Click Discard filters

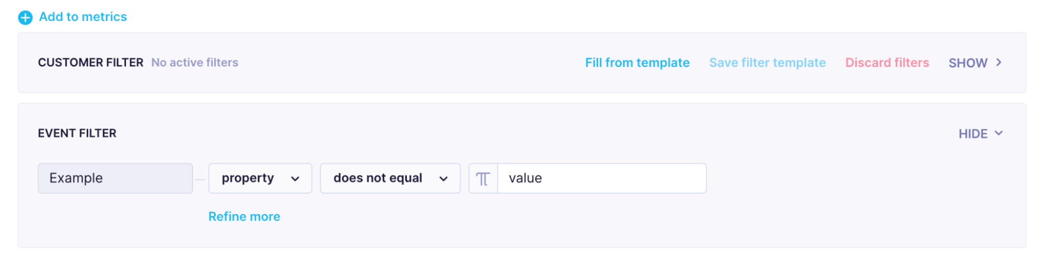click(887, 63)
